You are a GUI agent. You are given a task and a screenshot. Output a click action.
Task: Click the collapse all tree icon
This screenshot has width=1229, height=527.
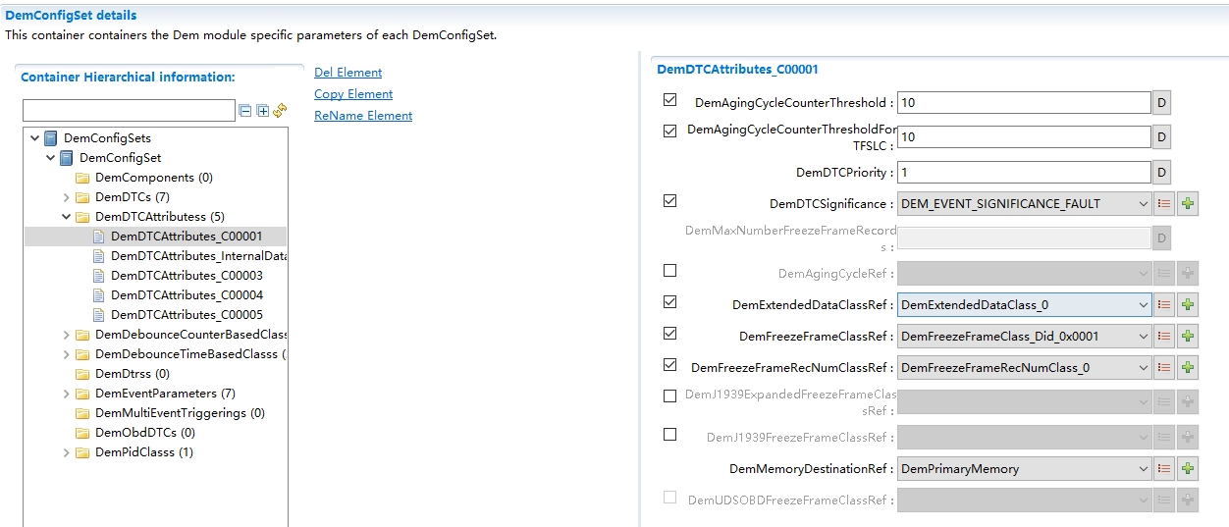point(245,111)
